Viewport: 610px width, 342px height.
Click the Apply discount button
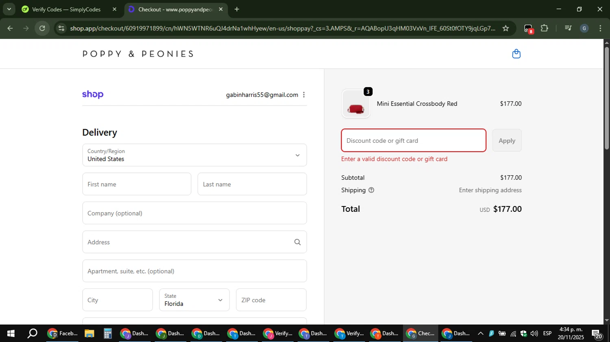[x=507, y=140]
